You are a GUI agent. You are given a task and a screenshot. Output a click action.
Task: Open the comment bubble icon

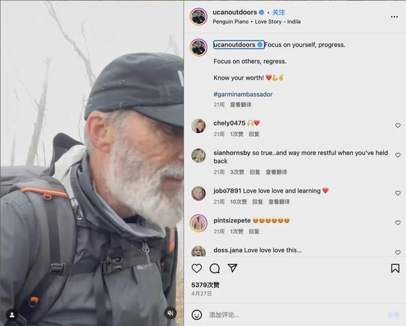click(x=215, y=269)
